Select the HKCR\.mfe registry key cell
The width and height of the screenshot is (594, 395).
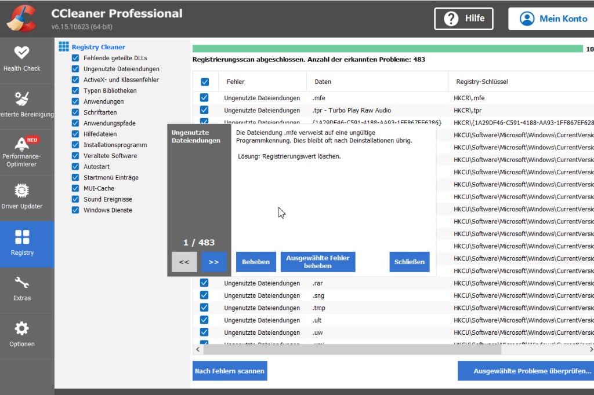point(469,98)
